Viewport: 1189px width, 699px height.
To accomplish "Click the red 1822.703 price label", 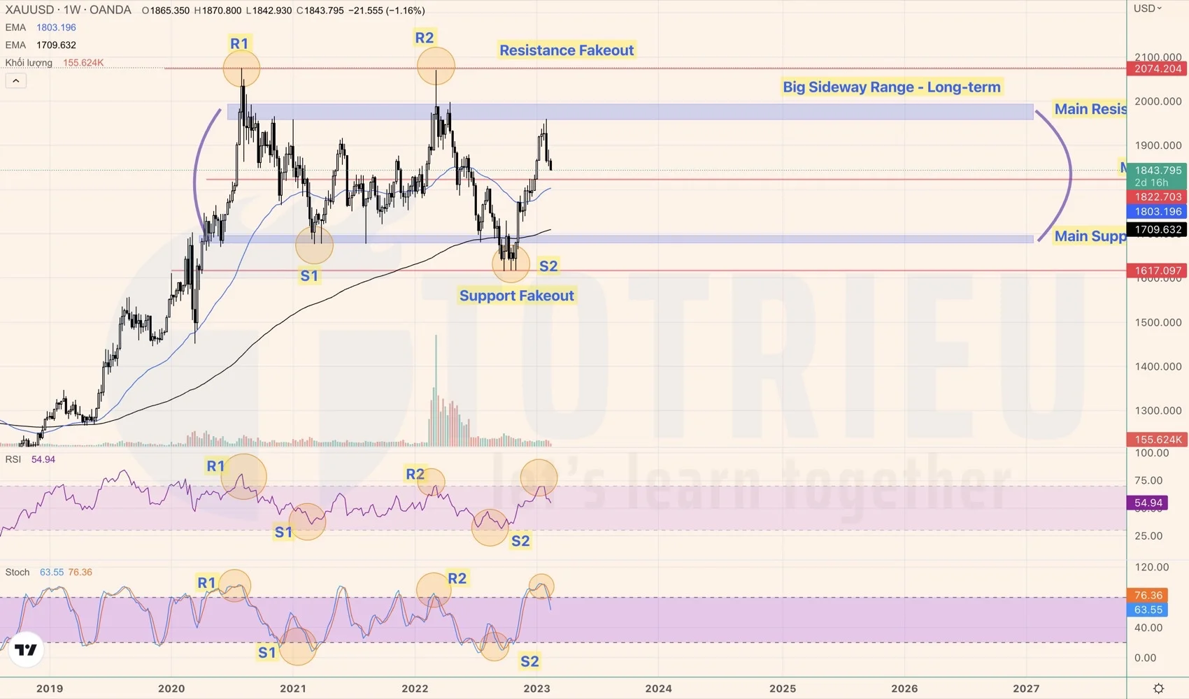I will [1157, 197].
